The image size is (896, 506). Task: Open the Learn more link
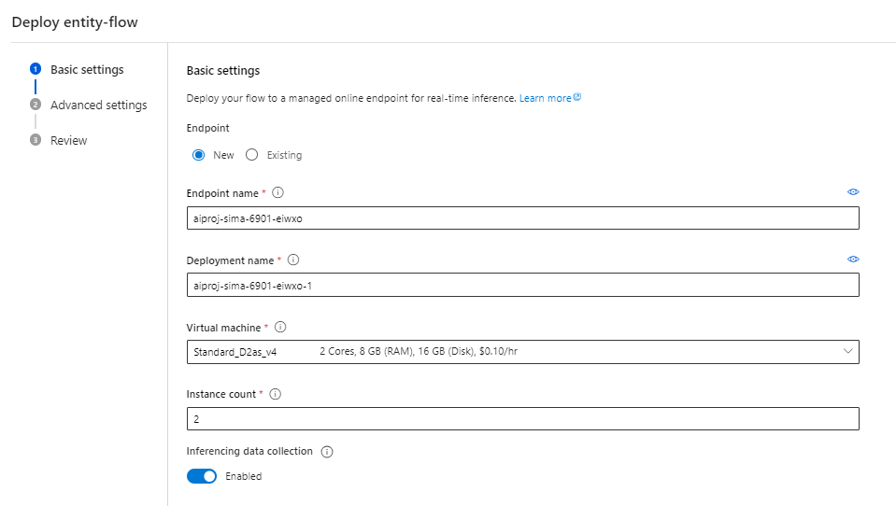(546, 98)
